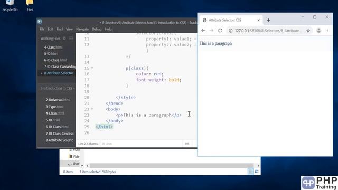Open Chrome three-dot menu
338x190 pixels.
[x=327, y=31]
